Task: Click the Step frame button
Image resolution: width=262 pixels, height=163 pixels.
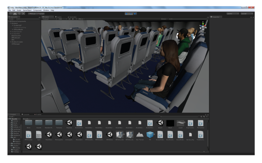Action: coord(135,14)
